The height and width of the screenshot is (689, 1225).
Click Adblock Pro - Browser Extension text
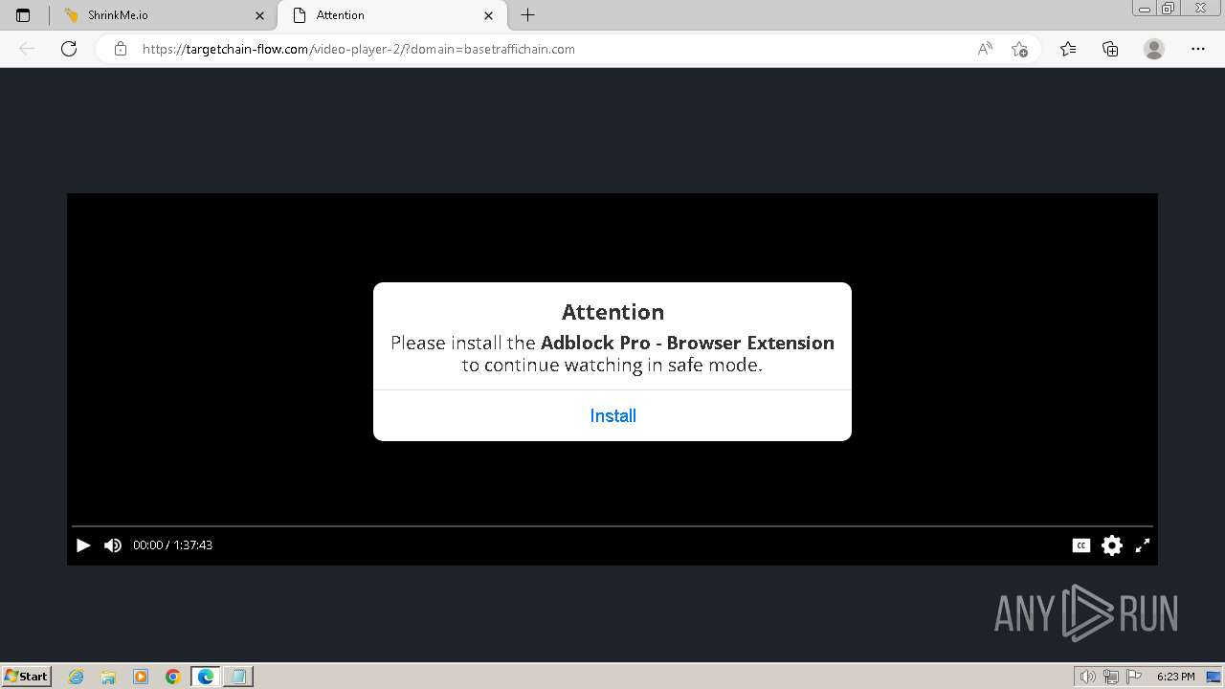point(687,343)
